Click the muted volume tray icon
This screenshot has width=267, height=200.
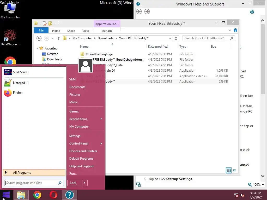[242, 195]
